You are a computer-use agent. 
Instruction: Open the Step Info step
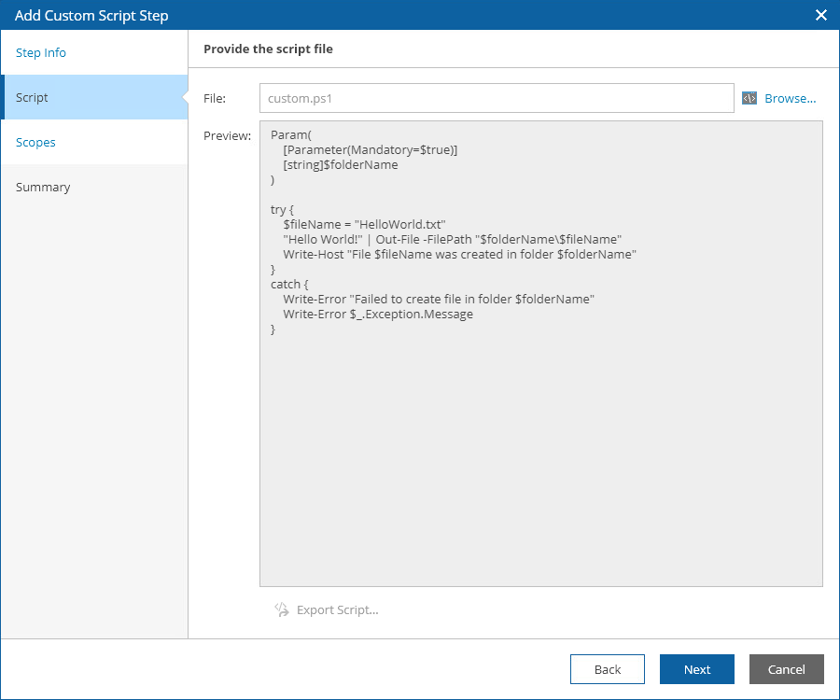coord(40,52)
